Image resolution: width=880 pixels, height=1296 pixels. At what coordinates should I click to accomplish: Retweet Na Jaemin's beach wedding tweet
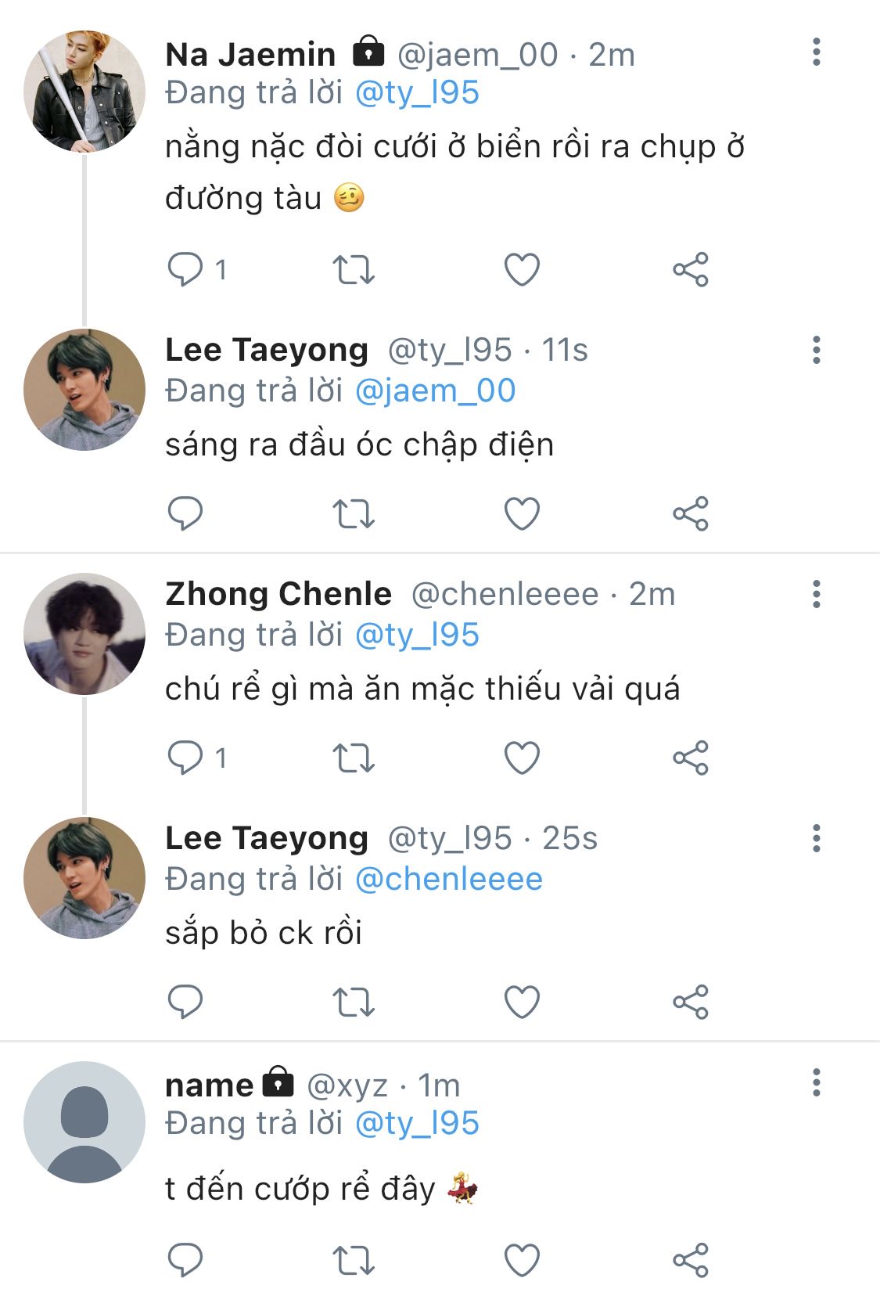pos(354,270)
